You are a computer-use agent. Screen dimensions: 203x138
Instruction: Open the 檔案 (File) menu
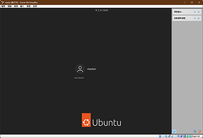pyautogui.click(x=3, y=6)
